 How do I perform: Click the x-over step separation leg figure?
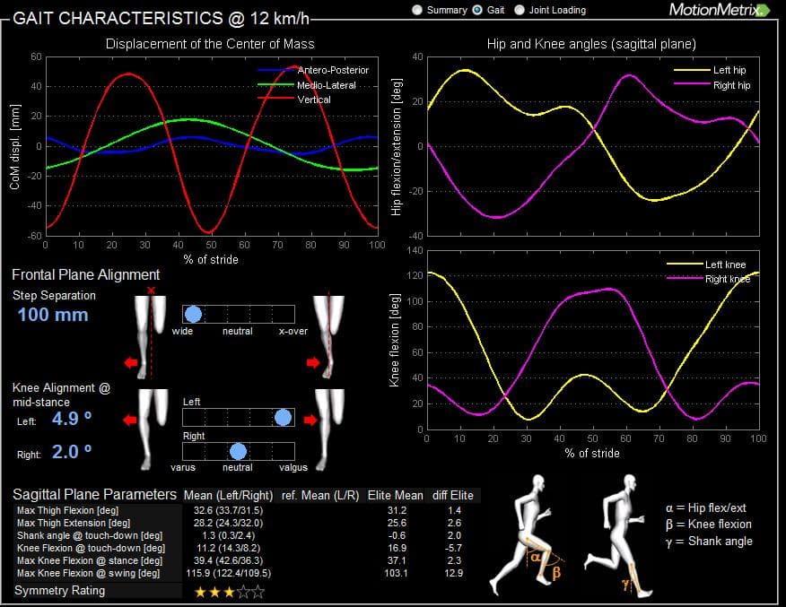[x=328, y=336]
